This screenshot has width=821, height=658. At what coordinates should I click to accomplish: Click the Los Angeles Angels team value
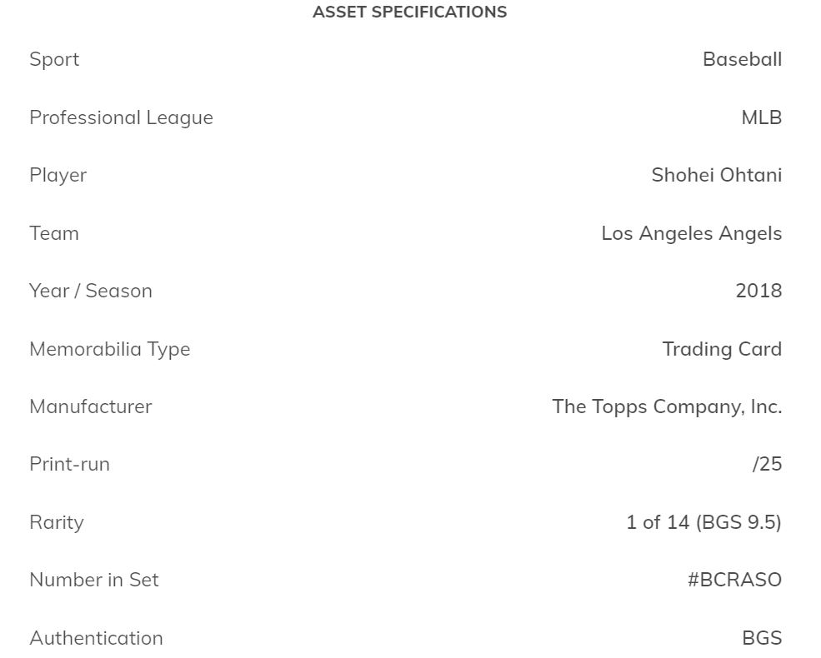[x=691, y=233]
